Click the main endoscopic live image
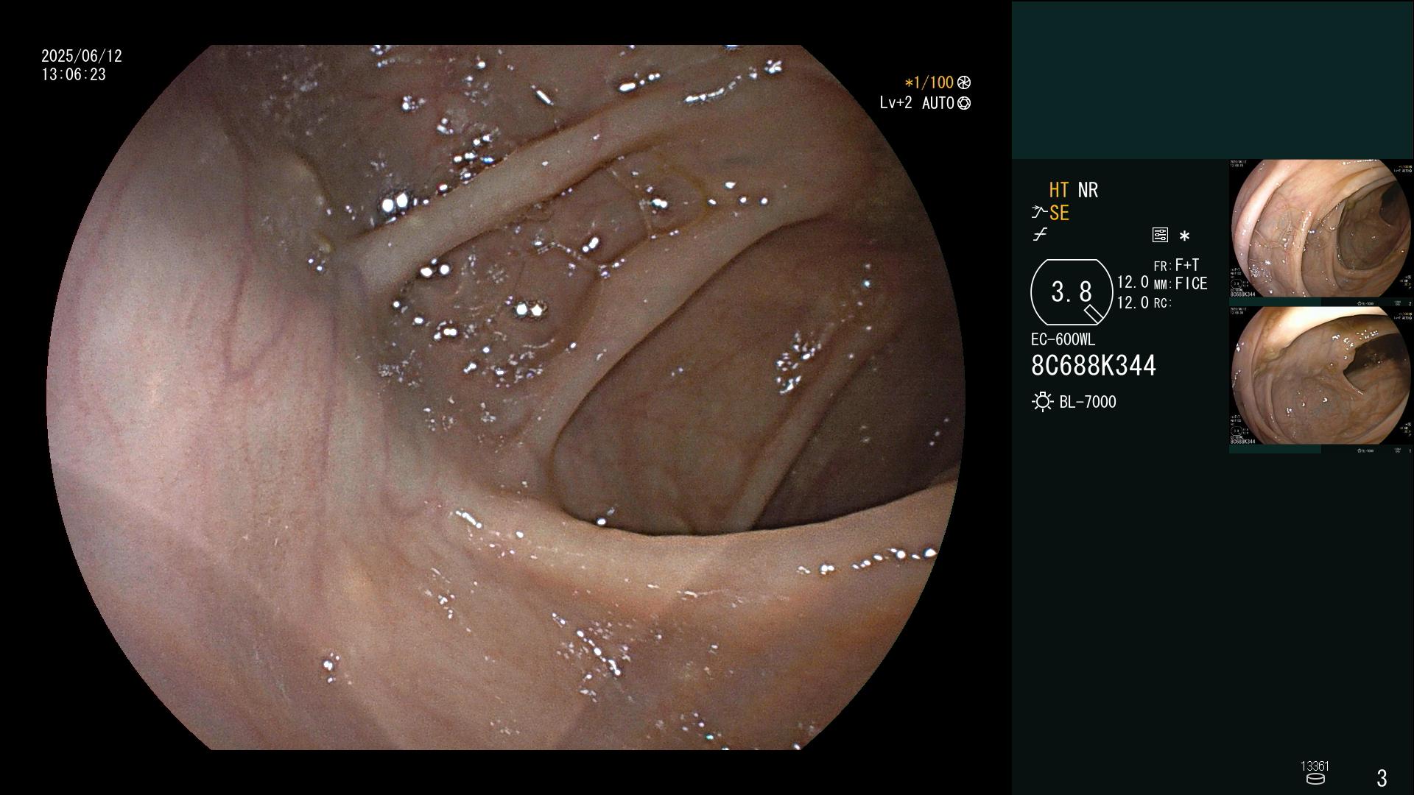Screen dimensions: 1414x795 click(x=505, y=397)
